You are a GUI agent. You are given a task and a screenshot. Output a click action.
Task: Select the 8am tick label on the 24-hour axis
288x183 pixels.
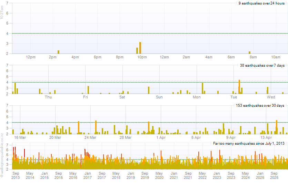point(253,57)
